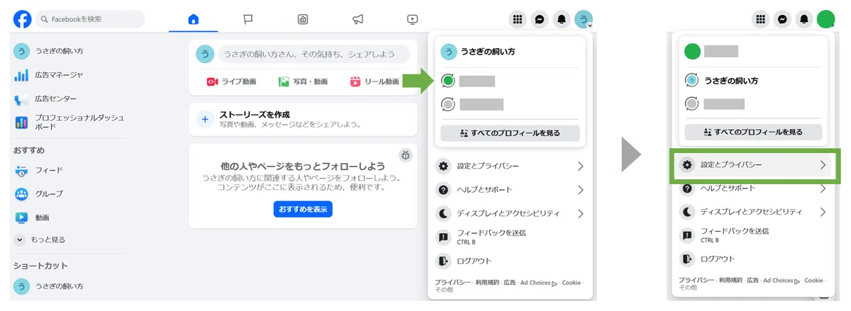851x311 pixels.
Task: Open the insights chart tab icon
Action: pyautogui.click(x=303, y=19)
